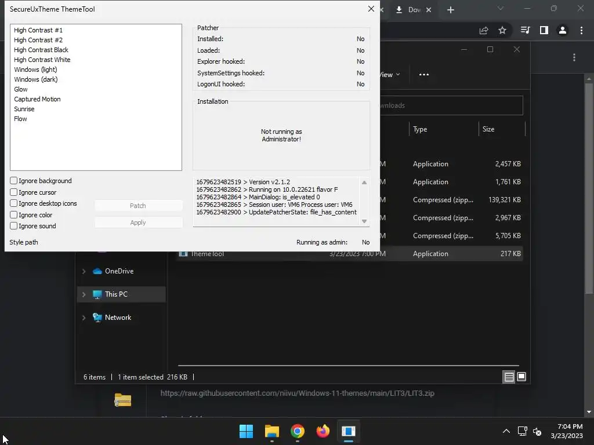Image resolution: width=594 pixels, height=445 pixels.
Task: Select the High Contrast #1 theme
Action: [x=38, y=30]
